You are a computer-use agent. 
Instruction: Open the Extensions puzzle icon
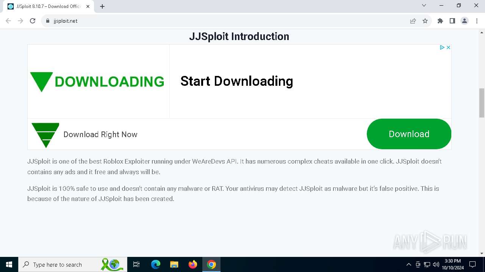(x=440, y=21)
